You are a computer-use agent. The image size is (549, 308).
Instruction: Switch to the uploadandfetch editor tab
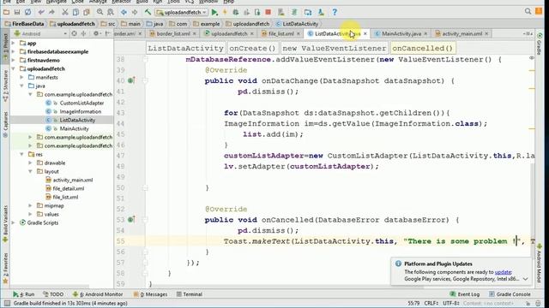point(229,33)
